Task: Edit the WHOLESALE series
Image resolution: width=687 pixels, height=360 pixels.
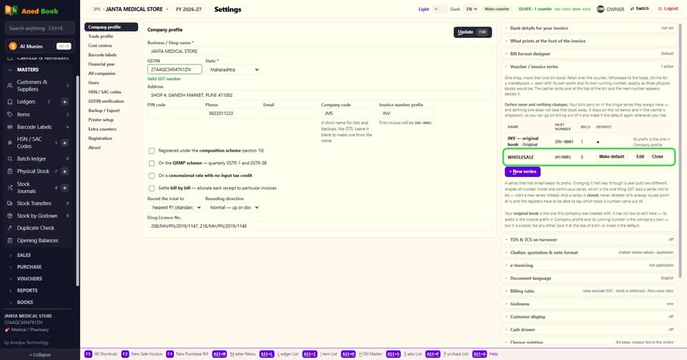Action: [640, 156]
